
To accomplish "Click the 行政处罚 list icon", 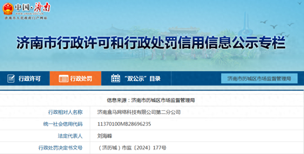I will [63, 79].
